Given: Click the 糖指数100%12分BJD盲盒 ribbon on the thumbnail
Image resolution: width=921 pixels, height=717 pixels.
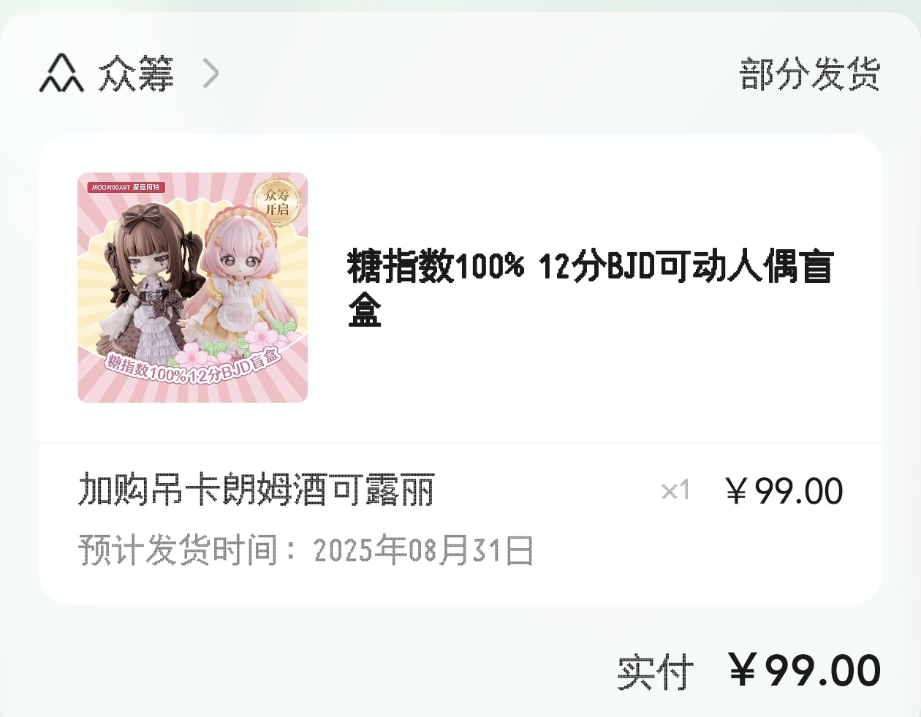Looking at the screenshot, I should pyautogui.click(x=193, y=367).
